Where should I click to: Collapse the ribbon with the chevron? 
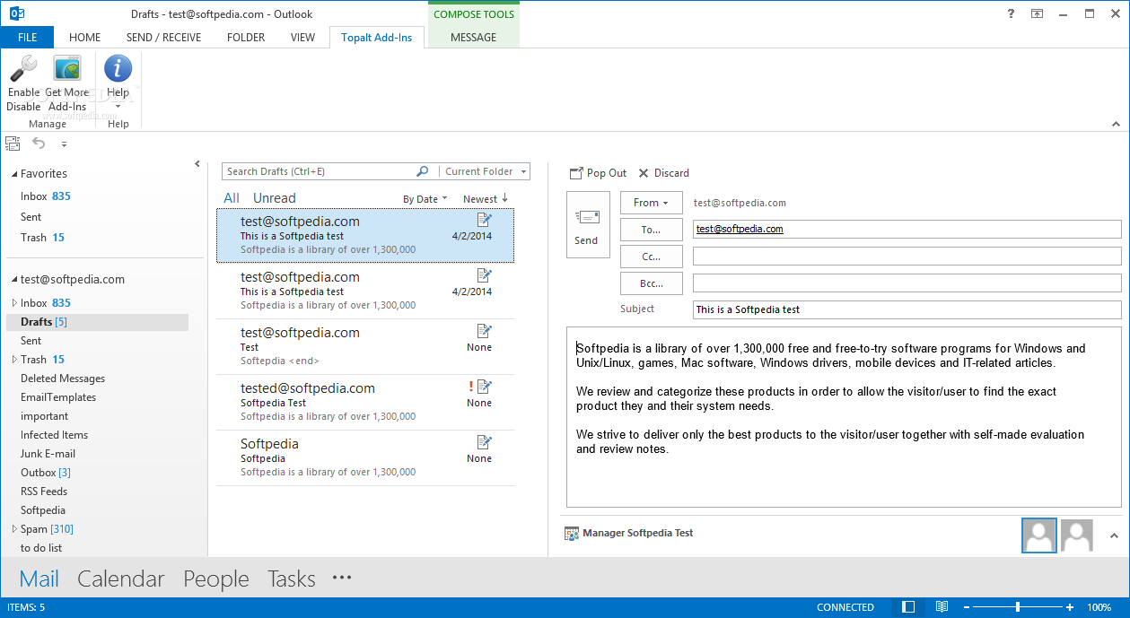click(1116, 124)
